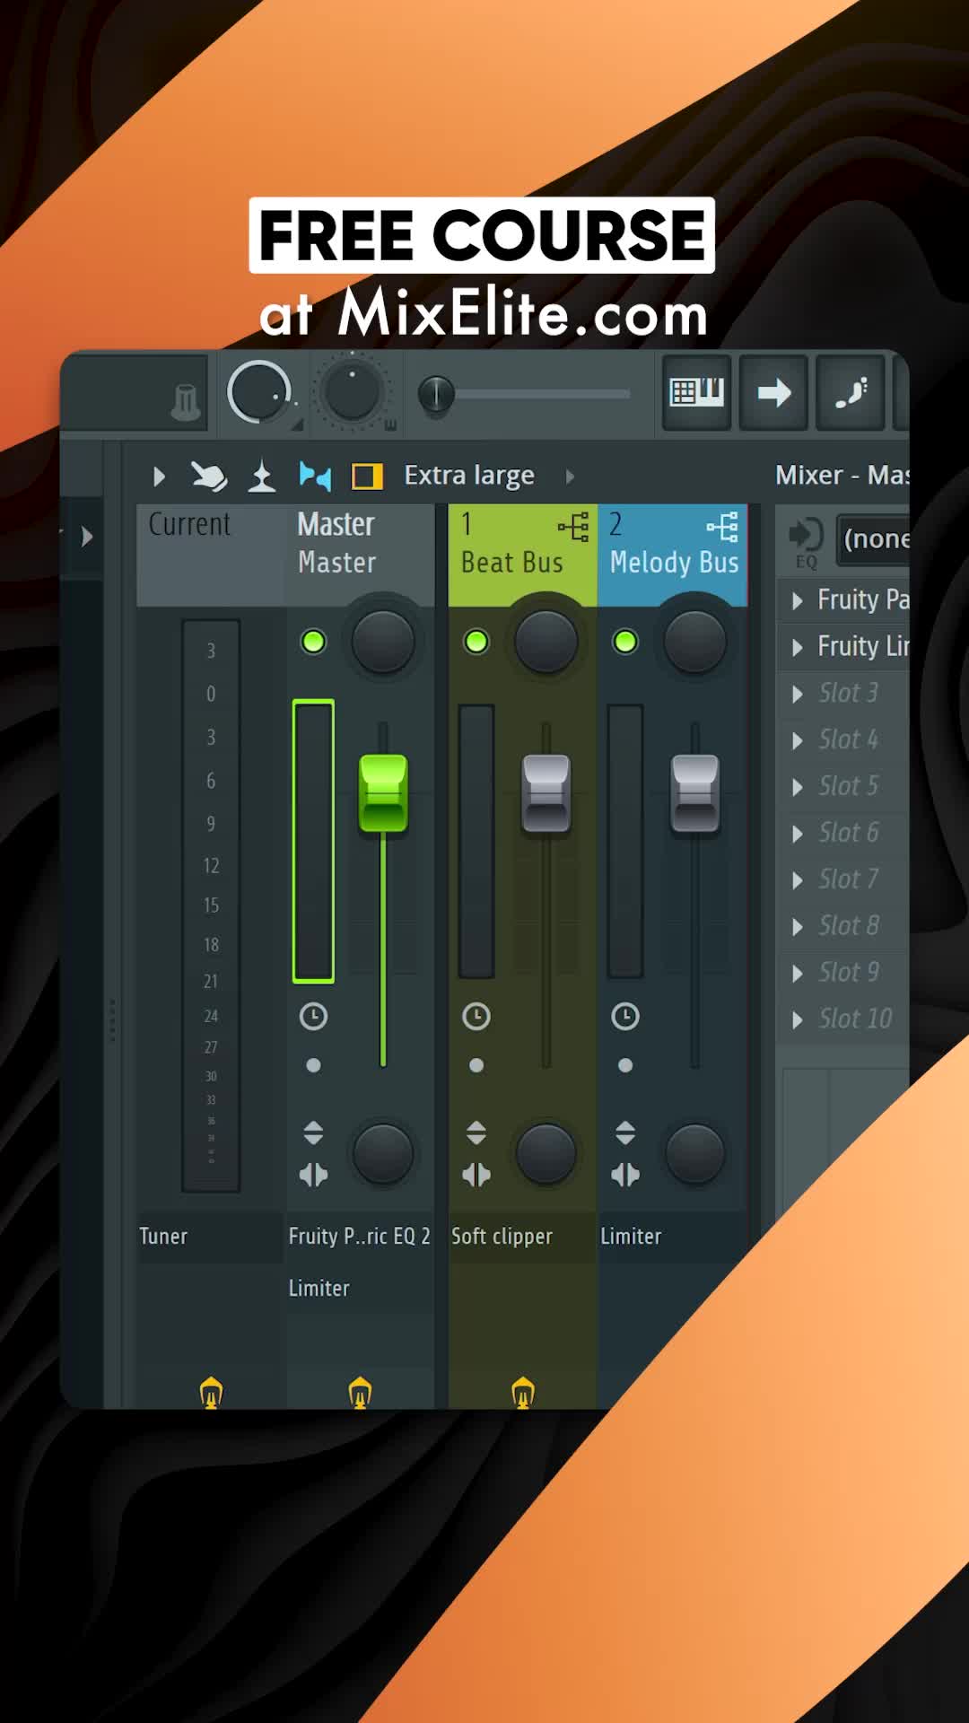Click the send knob icon under Current
The width and height of the screenshot is (969, 1723).
tap(211, 1392)
